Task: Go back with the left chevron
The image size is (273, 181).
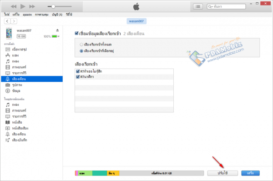Action: pos(7,21)
